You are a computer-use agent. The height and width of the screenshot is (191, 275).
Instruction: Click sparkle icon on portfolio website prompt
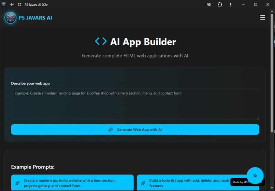point(17,183)
